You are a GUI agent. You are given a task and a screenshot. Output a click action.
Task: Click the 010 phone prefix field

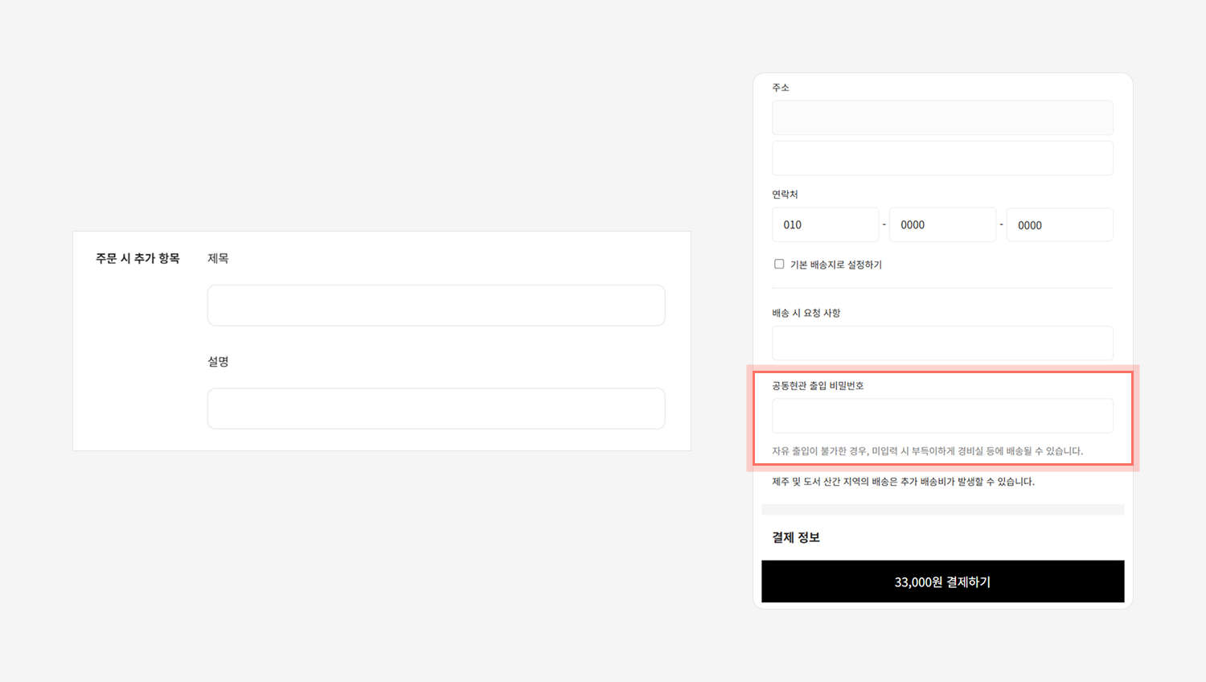click(825, 225)
